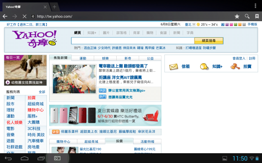Viewport: 262px width, 163px height.
Task: Select the blue theme color swatch
Action: (x=223, y=24)
